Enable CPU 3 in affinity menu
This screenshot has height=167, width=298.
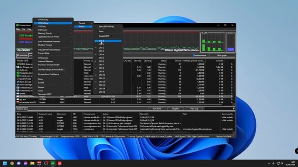108,51
